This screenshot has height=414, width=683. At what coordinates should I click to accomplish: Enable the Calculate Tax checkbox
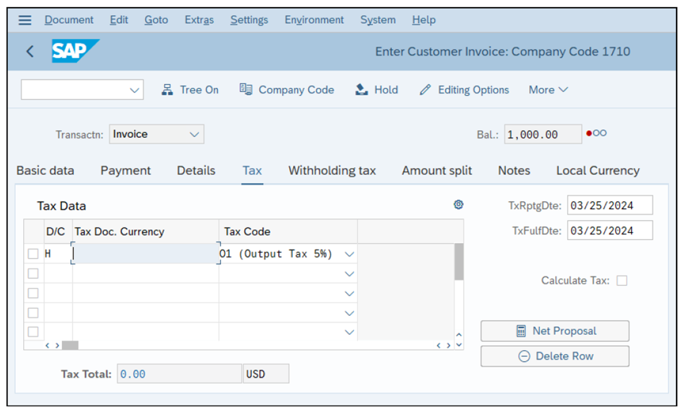coord(622,281)
